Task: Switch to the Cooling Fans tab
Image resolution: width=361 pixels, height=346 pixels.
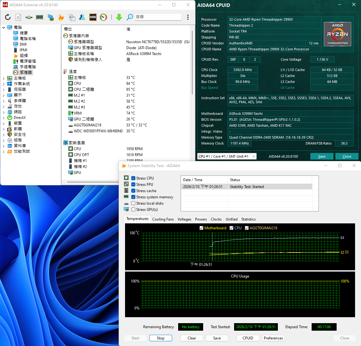Action: point(163,219)
